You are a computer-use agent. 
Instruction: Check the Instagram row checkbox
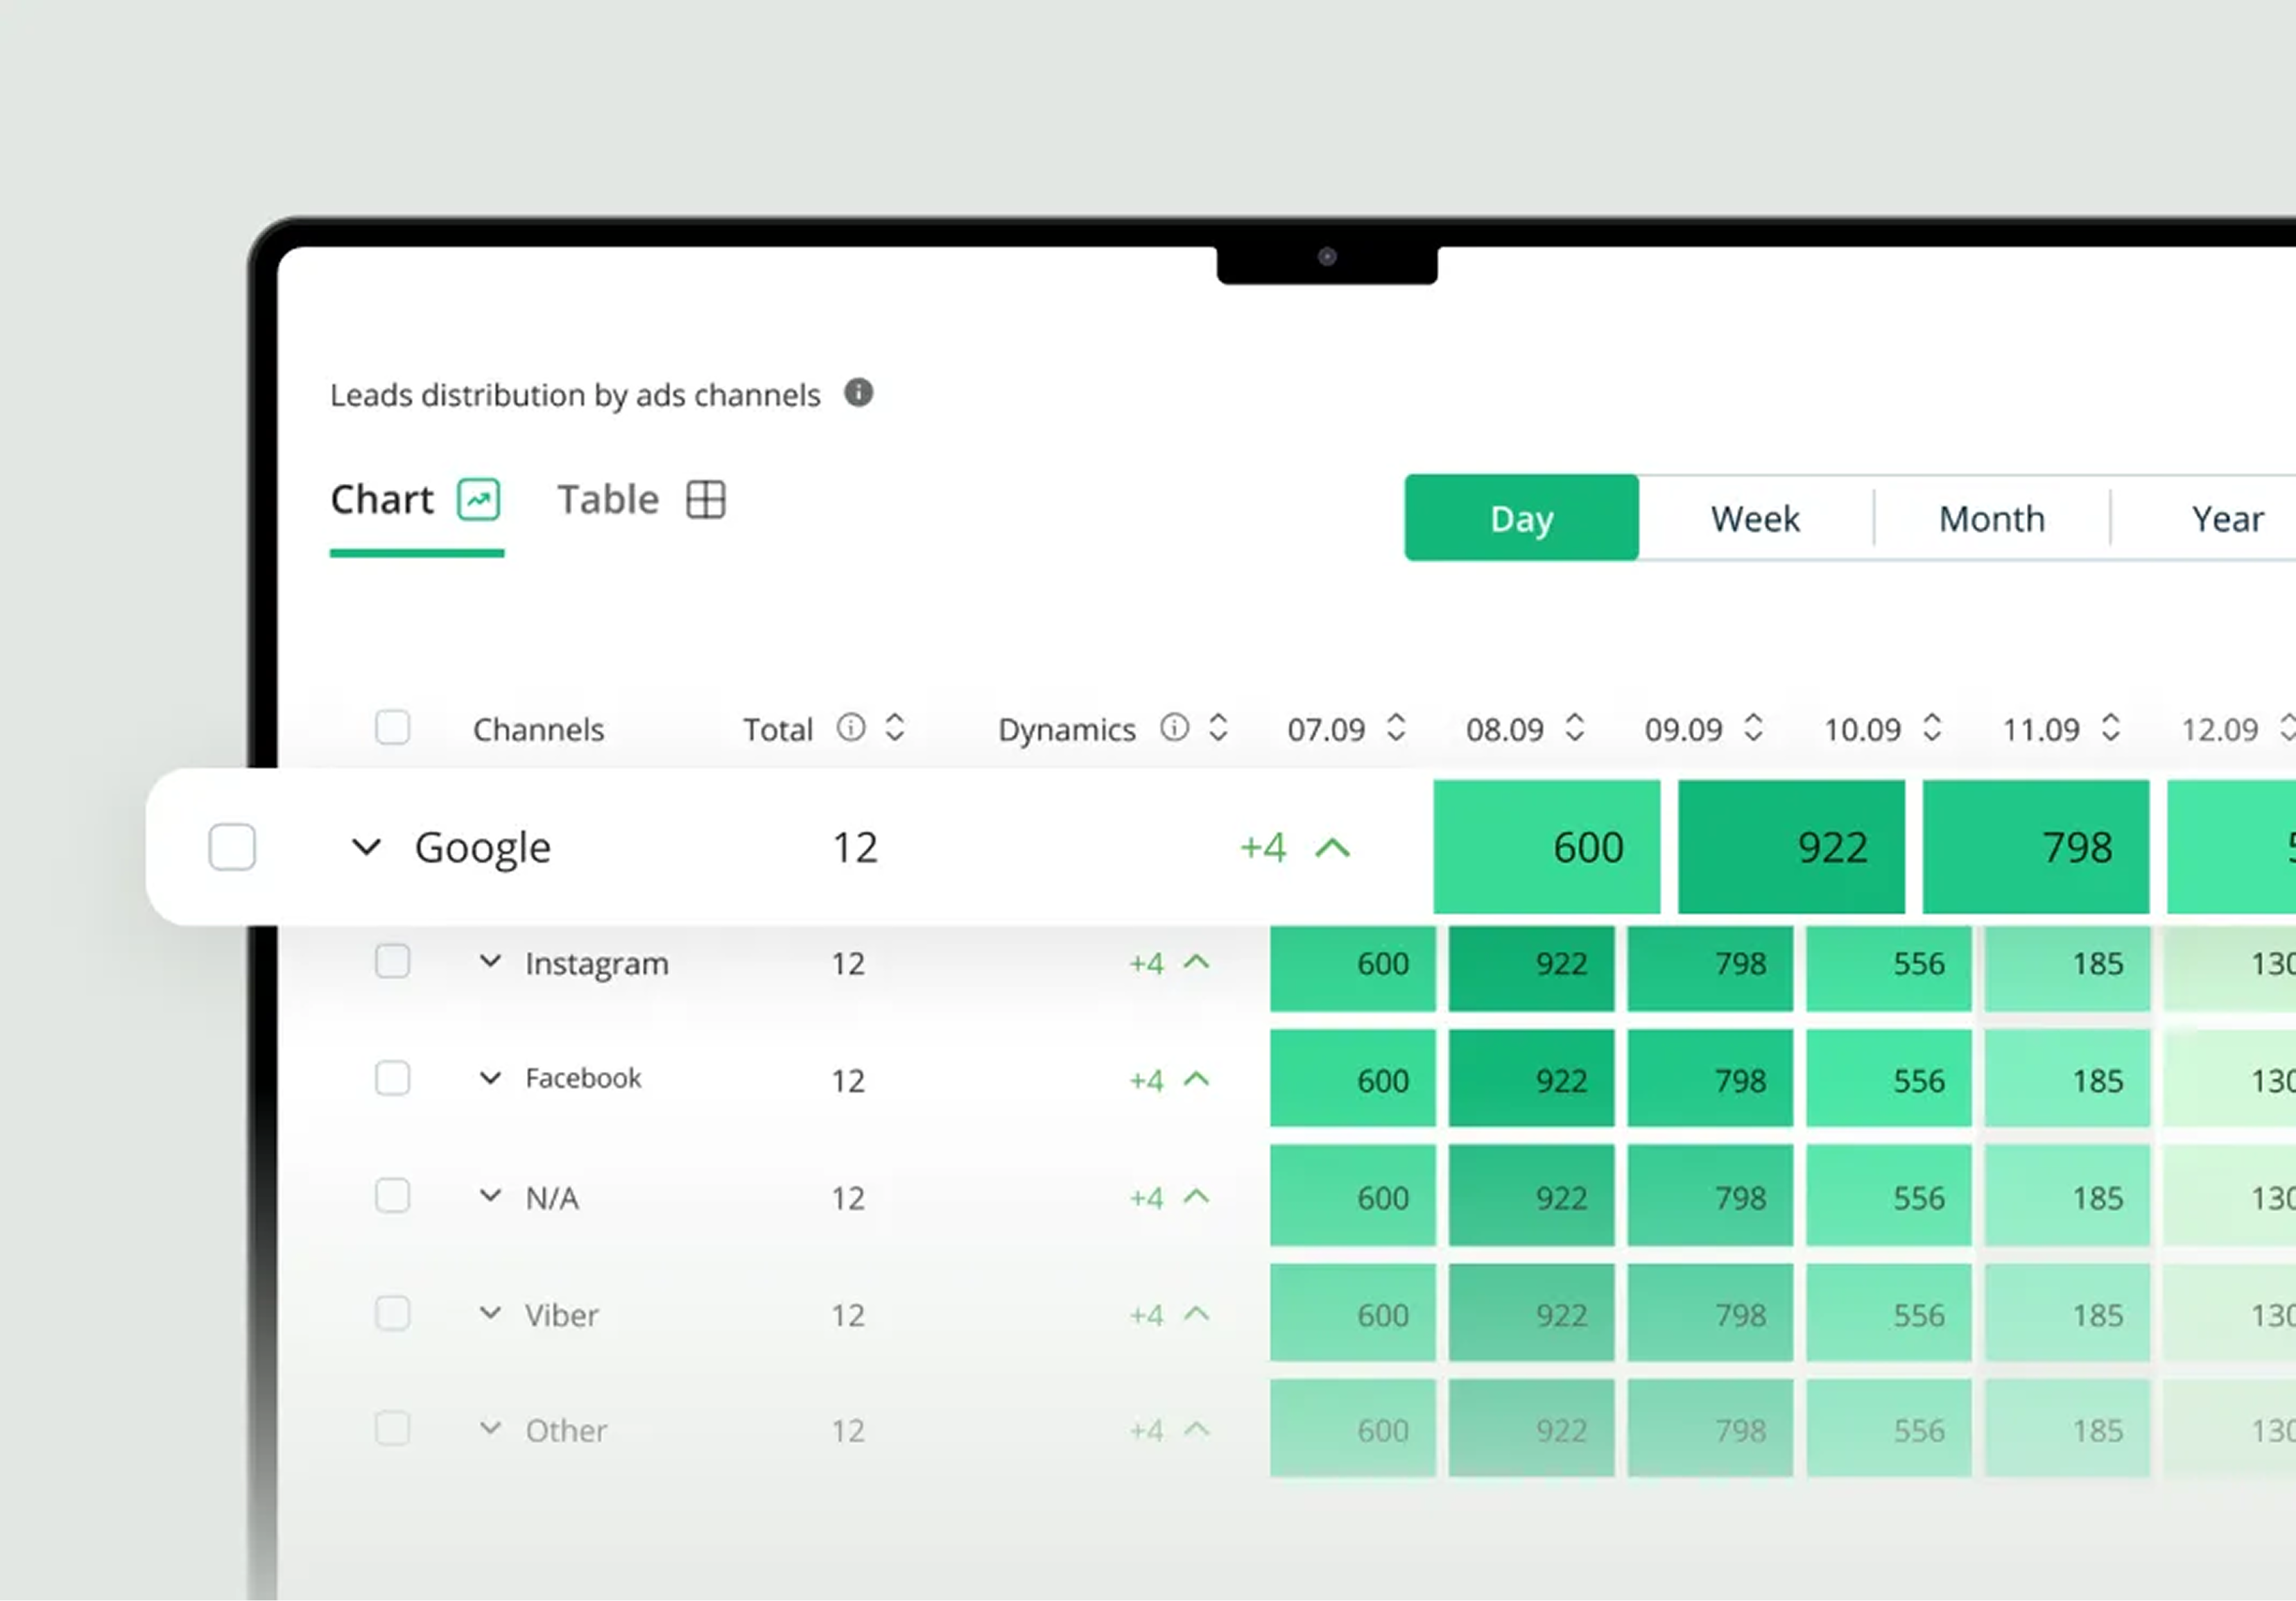(x=393, y=961)
